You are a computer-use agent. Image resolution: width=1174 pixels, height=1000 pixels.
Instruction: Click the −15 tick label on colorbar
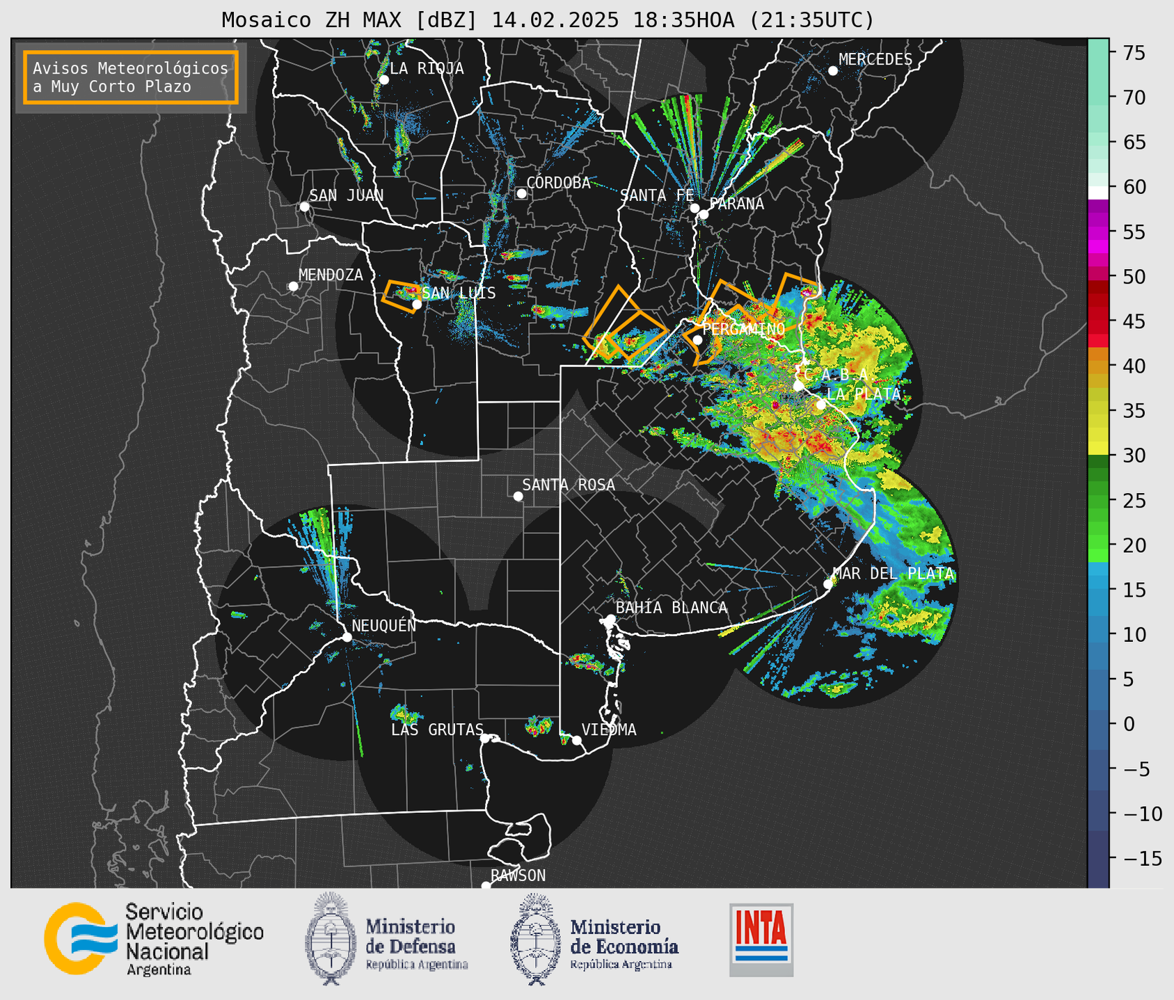point(1142,858)
